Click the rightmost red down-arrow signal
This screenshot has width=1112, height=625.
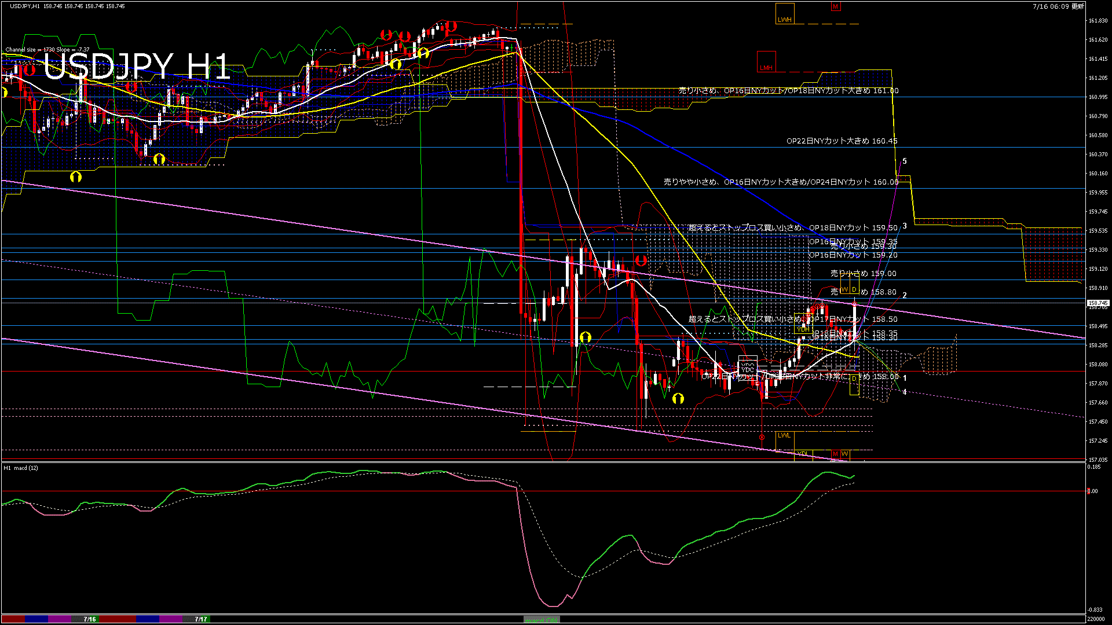click(641, 260)
